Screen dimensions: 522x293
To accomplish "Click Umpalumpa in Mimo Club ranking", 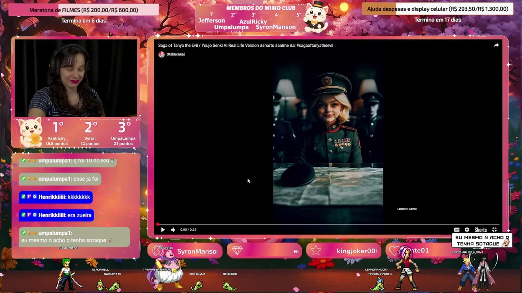I will coord(231,27).
